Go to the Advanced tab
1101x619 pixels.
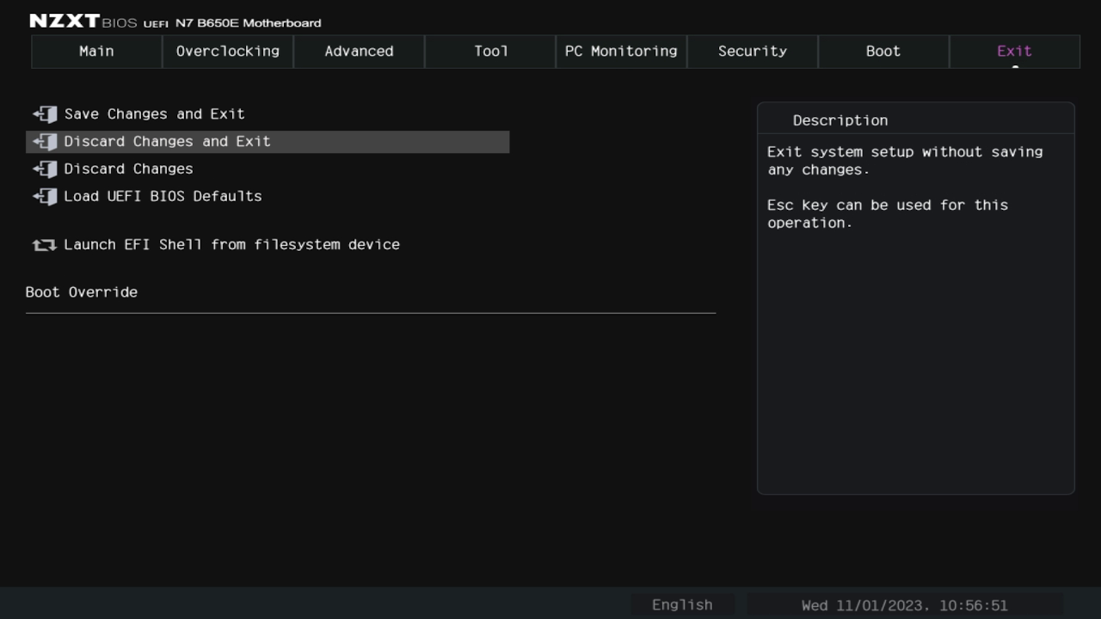[x=359, y=52]
